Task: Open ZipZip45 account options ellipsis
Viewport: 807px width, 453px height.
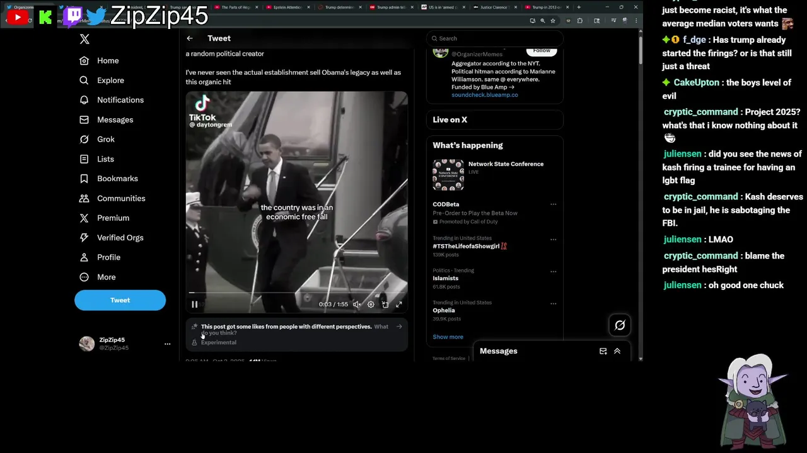Action: 167,344
